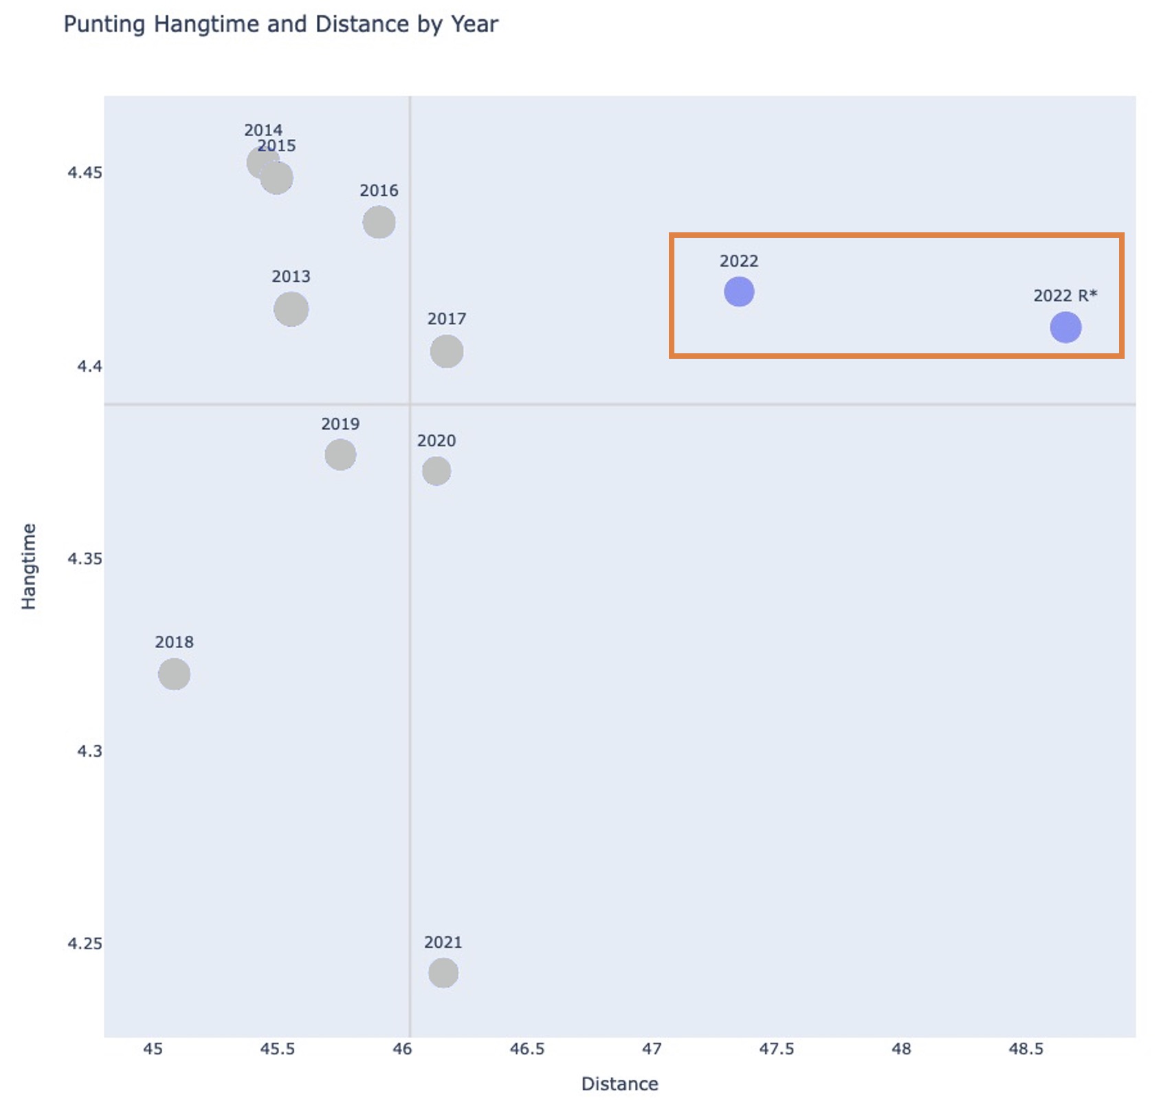The image size is (1170, 1108).
Task: Select the 2019 data point
Action: click(x=340, y=454)
